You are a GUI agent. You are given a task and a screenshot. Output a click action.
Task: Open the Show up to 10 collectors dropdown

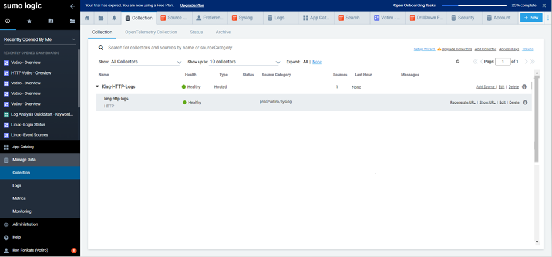(245, 62)
